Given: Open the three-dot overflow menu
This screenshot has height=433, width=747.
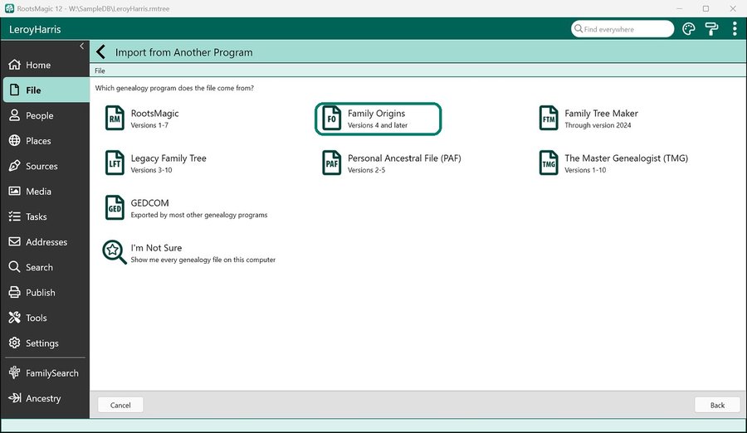Looking at the screenshot, I should click(735, 29).
